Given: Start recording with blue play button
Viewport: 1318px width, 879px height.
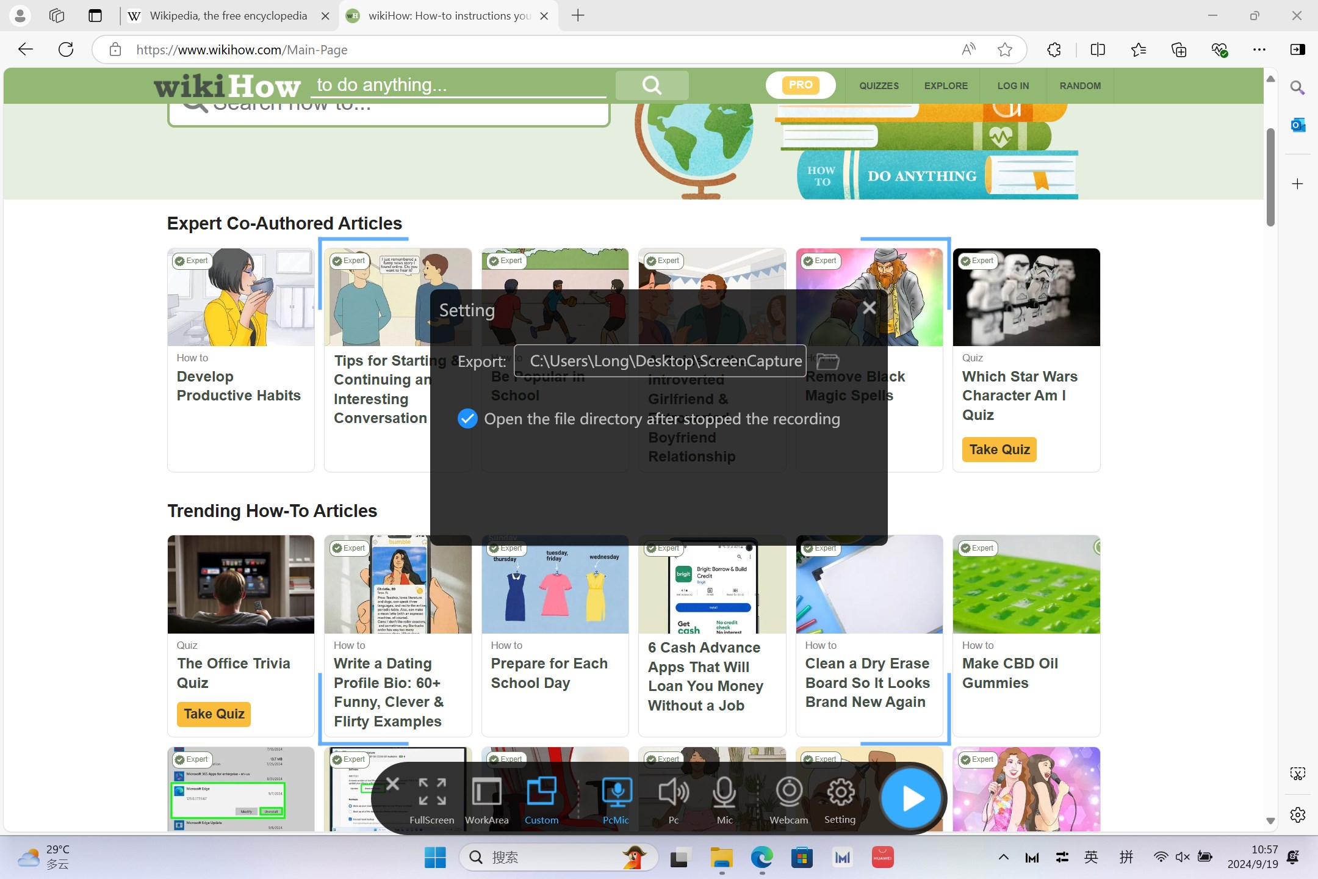Looking at the screenshot, I should (912, 798).
